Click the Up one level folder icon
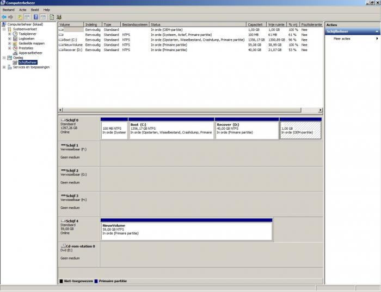 point(20,17)
